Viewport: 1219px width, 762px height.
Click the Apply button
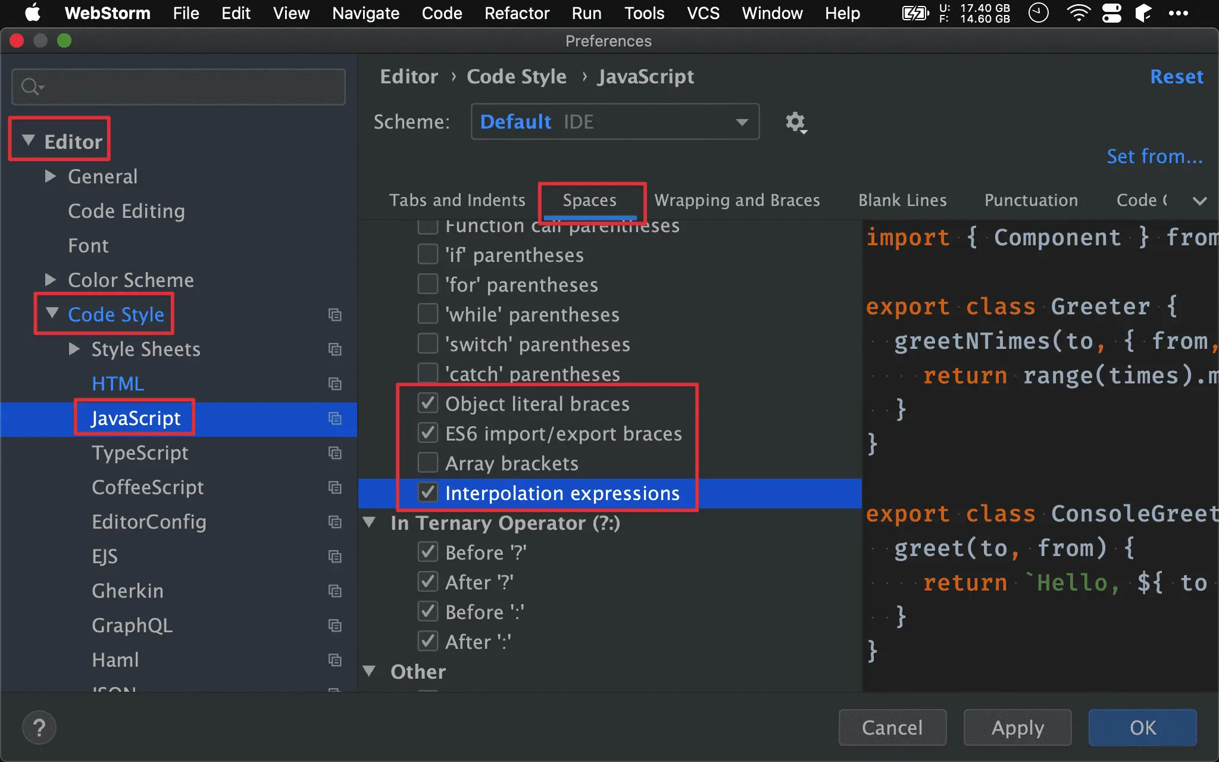[1017, 727]
